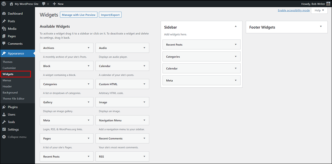Click the Comments speech bubble sidebar icon

pyautogui.click(x=4, y=44)
